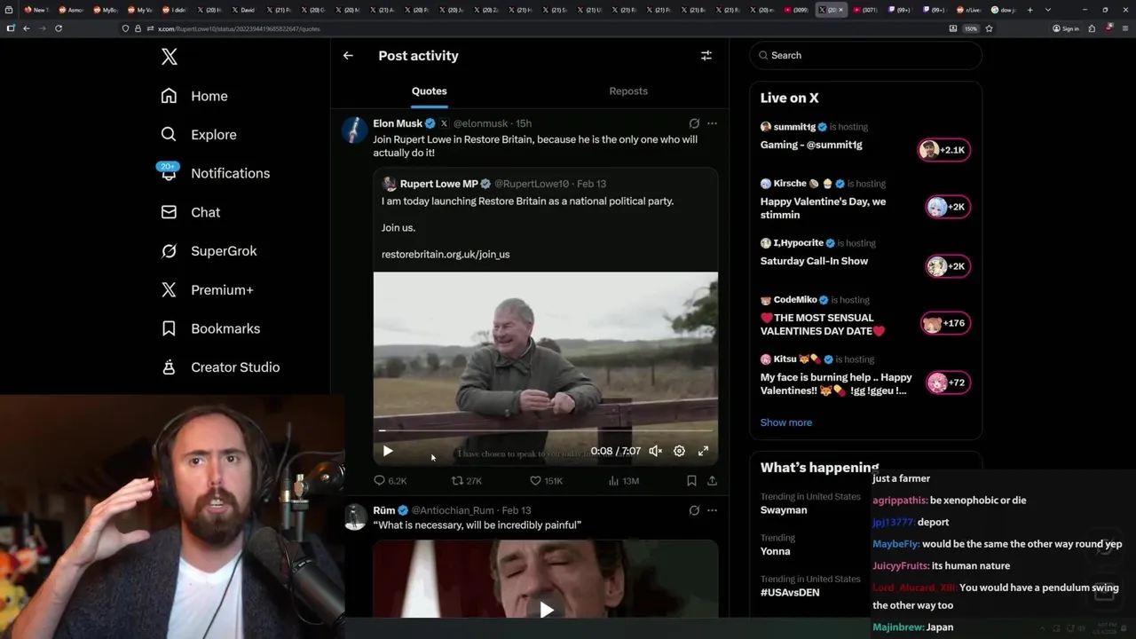Open the more menu on Elon Musk's post
1136x639 pixels.
(x=712, y=123)
